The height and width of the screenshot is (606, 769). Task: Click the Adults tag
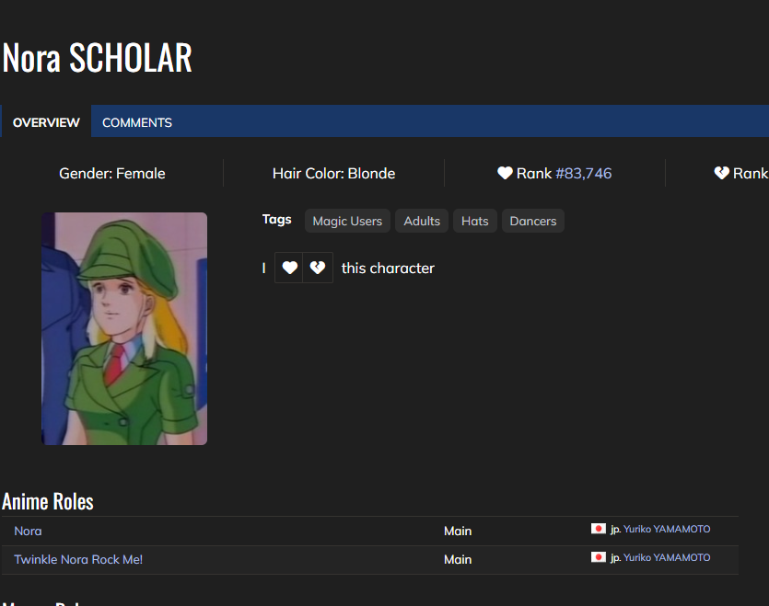point(422,221)
